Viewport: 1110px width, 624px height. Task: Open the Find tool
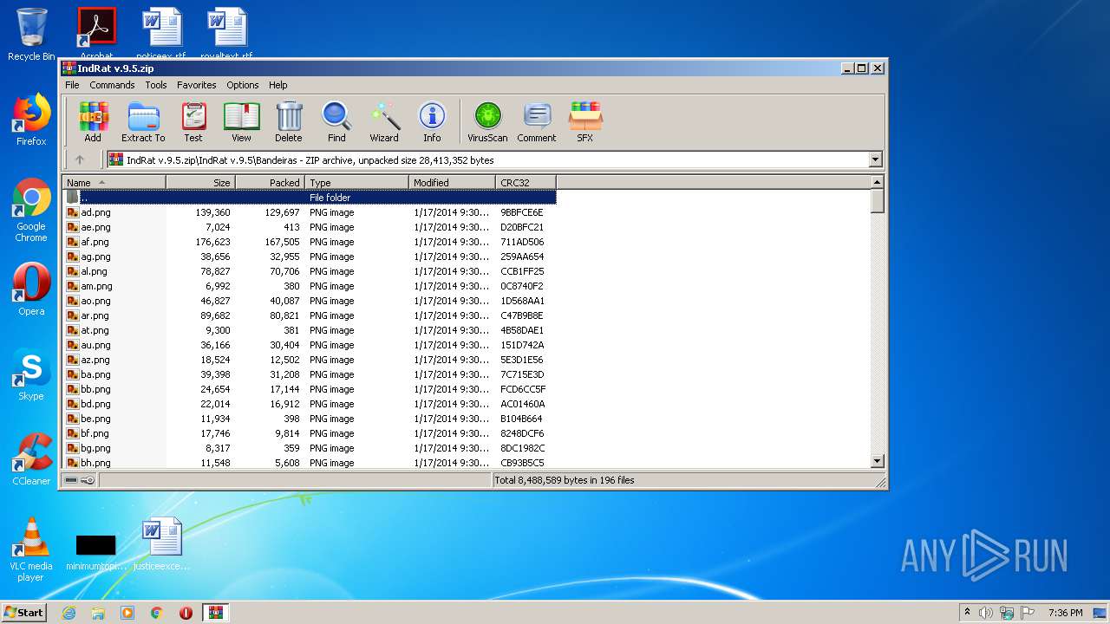pos(336,122)
